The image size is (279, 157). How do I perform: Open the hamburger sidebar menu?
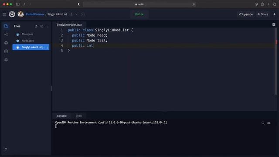pyautogui.click(x=4, y=14)
